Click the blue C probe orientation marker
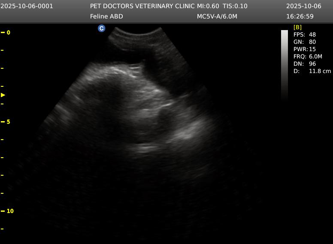 101,28
